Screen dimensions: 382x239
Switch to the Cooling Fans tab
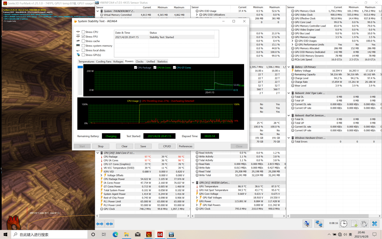point(104,61)
